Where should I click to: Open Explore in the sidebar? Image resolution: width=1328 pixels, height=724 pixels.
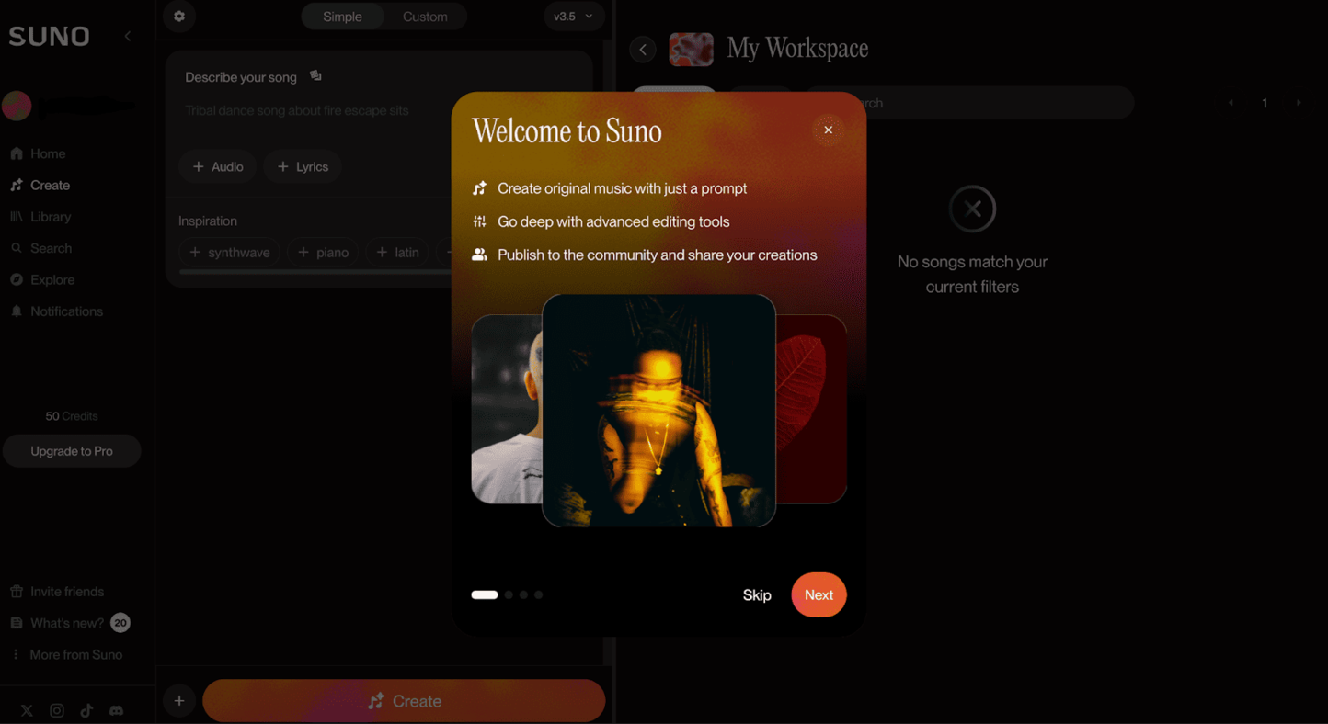pyautogui.click(x=52, y=279)
